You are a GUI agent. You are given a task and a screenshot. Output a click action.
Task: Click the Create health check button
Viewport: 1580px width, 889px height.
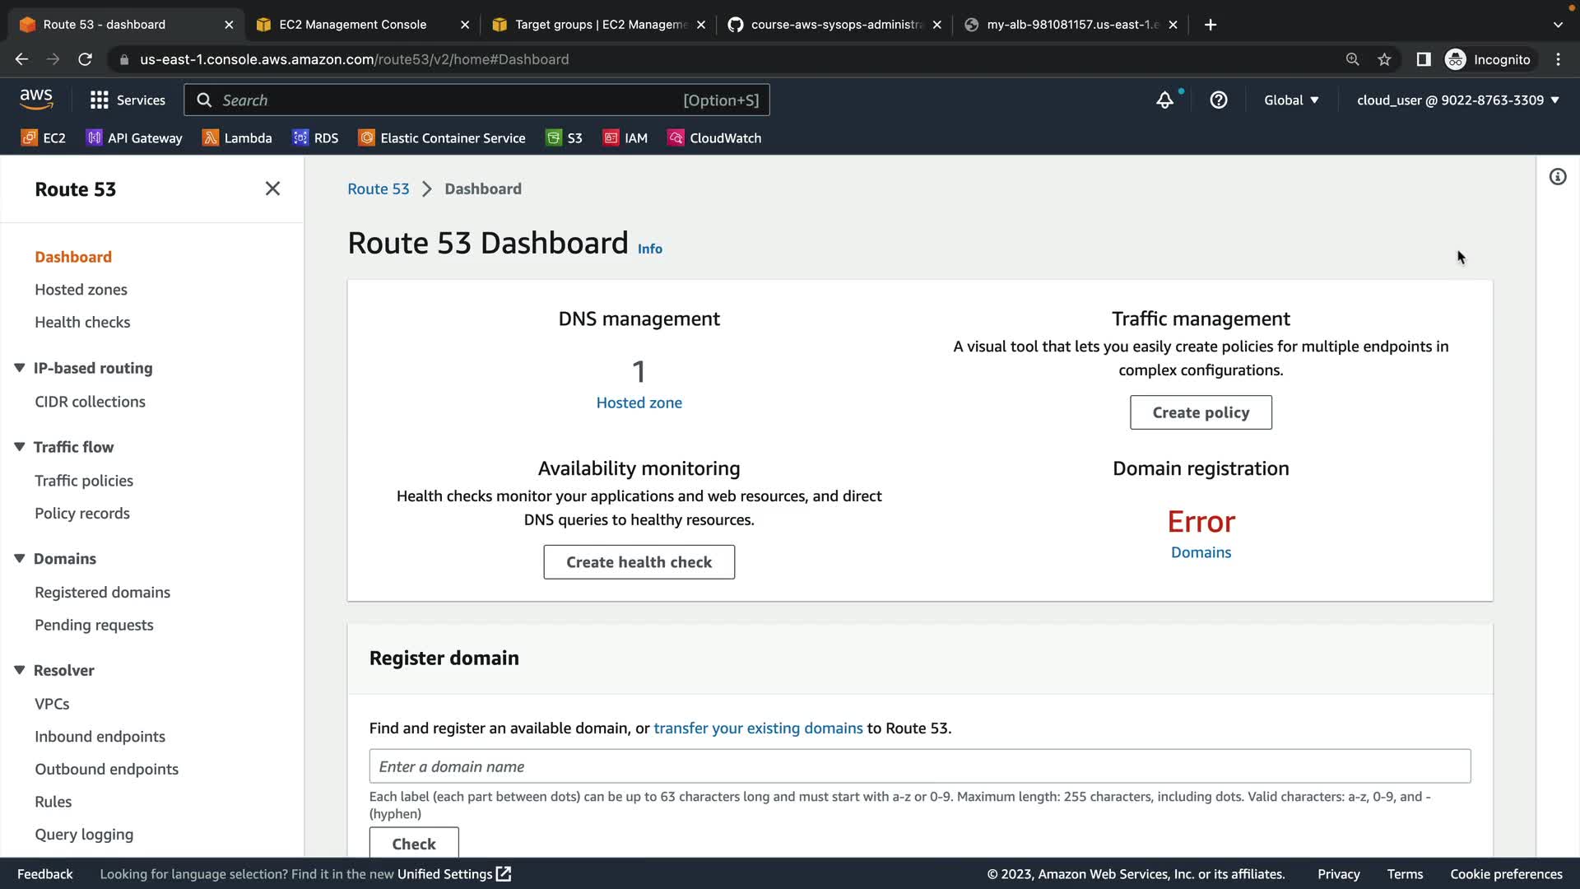point(639,562)
